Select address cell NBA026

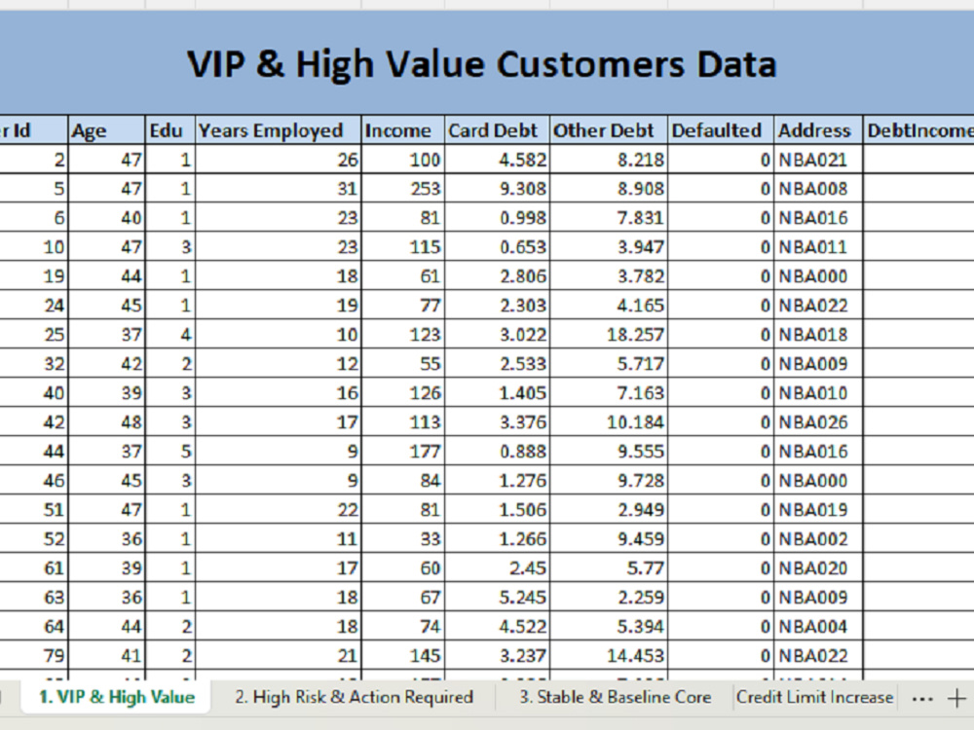pos(818,422)
